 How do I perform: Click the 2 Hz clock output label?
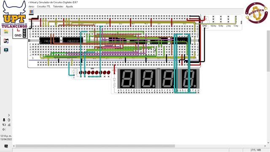tap(228, 26)
